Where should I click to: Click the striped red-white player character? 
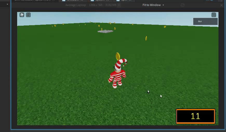[x=118, y=73]
